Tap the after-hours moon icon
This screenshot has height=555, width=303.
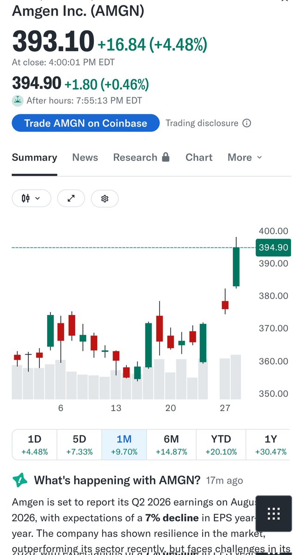click(18, 100)
